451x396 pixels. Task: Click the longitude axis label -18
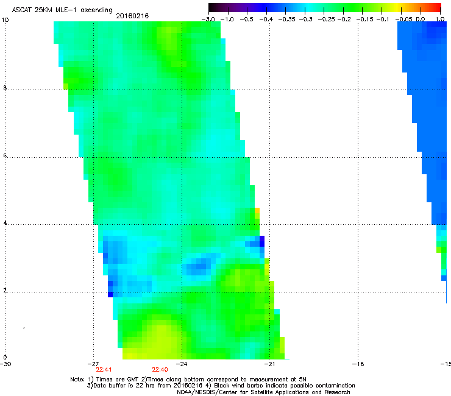tap(358, 364)
